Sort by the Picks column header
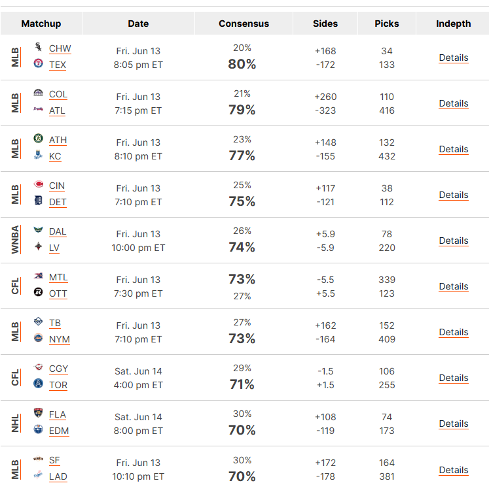Image resolution: width=489 pixels, height=498 pixels. pos(387,24)
